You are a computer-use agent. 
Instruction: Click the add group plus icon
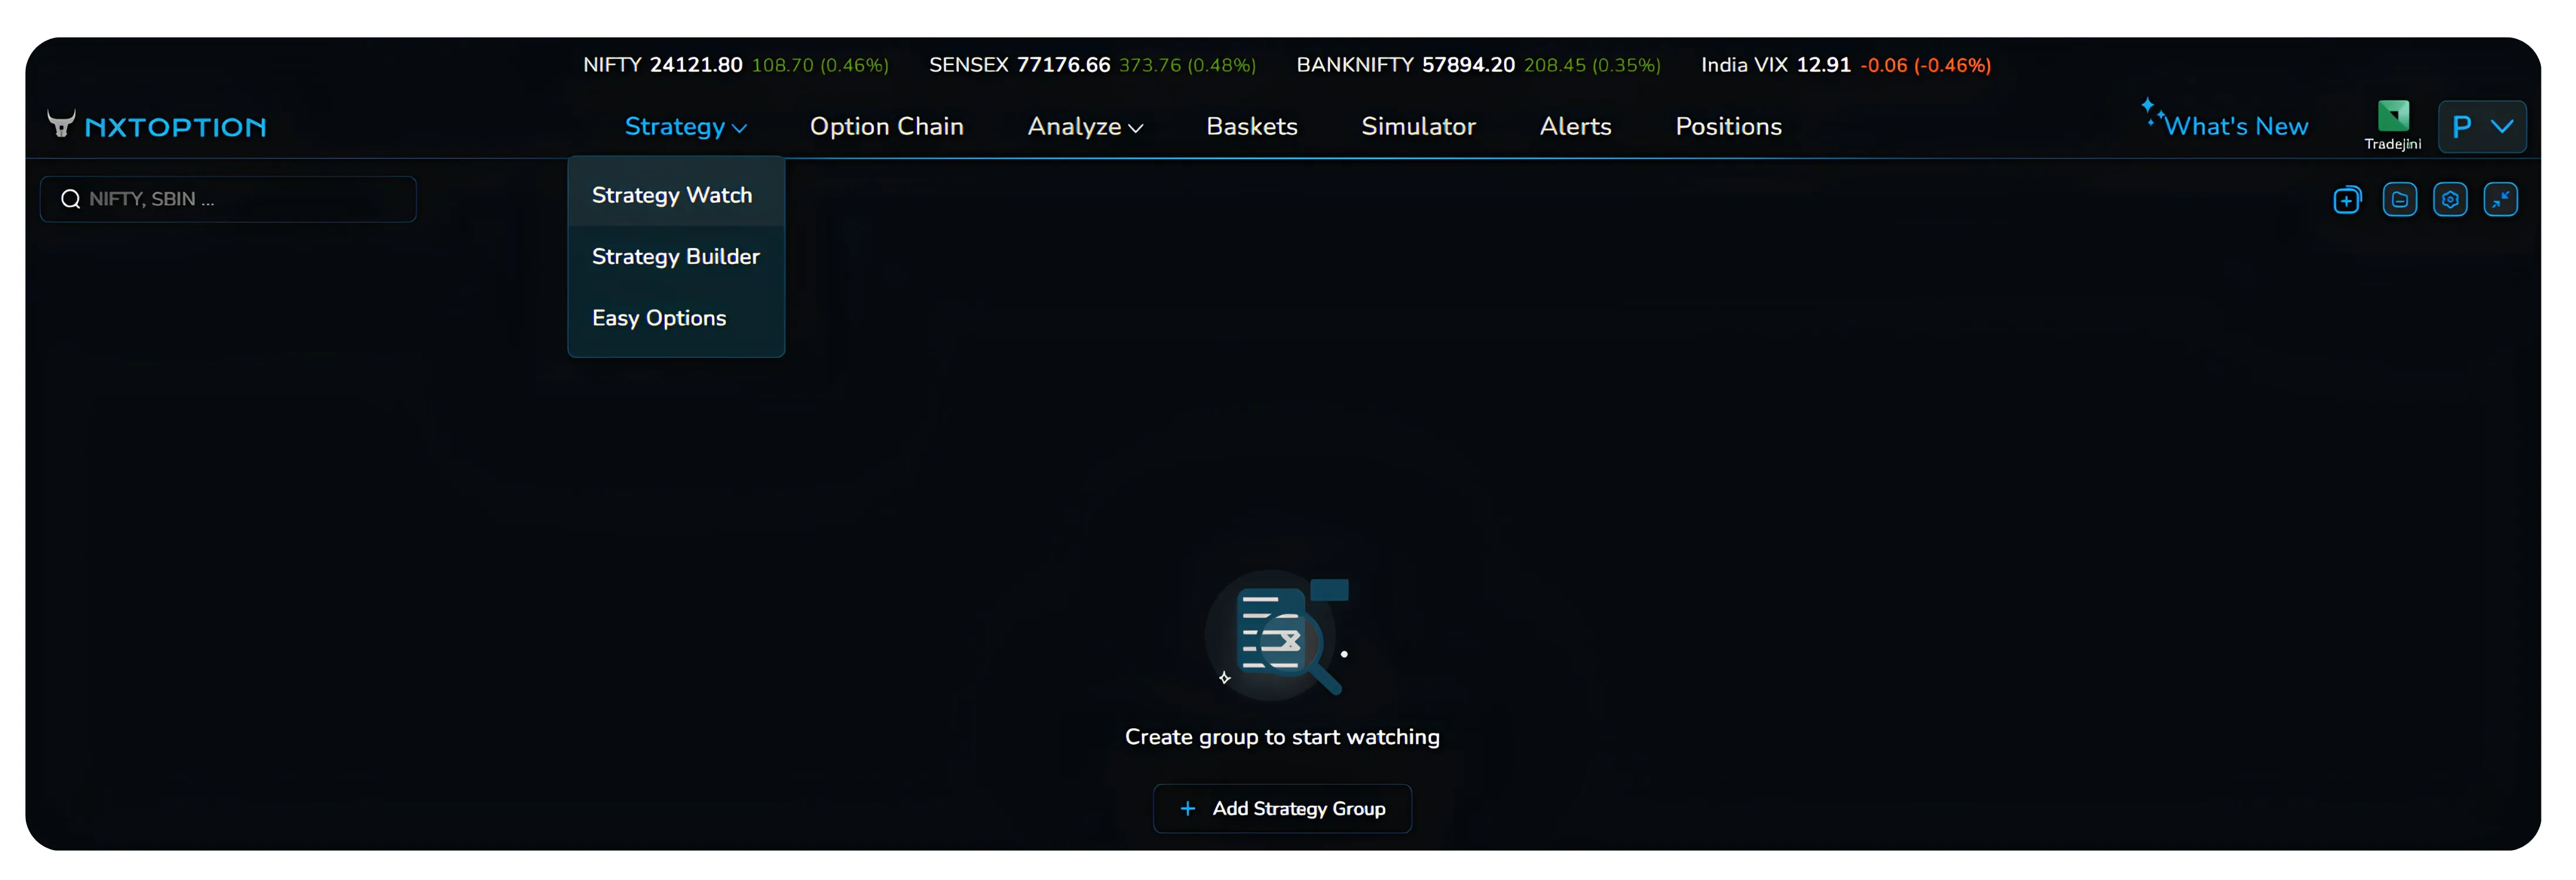coord(2347,200)
